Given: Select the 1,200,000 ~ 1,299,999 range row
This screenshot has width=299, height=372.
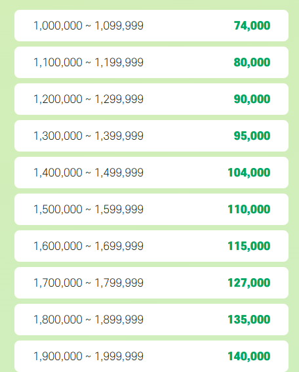Looking at the screenshot, I should click(151, 99).
